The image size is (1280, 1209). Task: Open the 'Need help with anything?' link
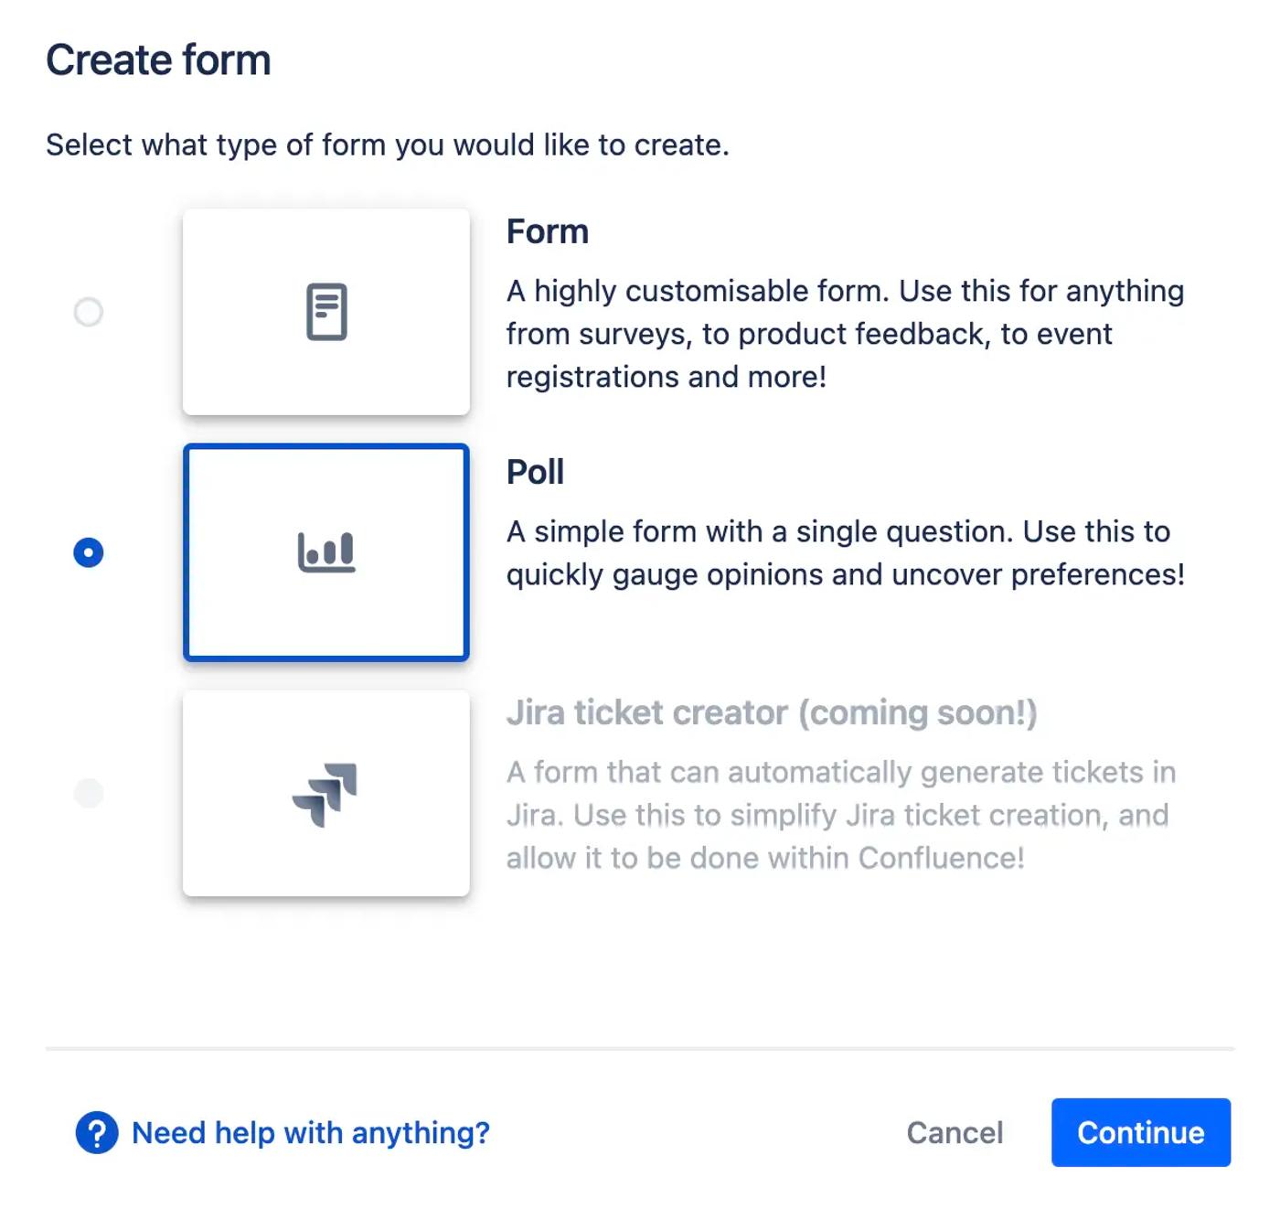311,1132
